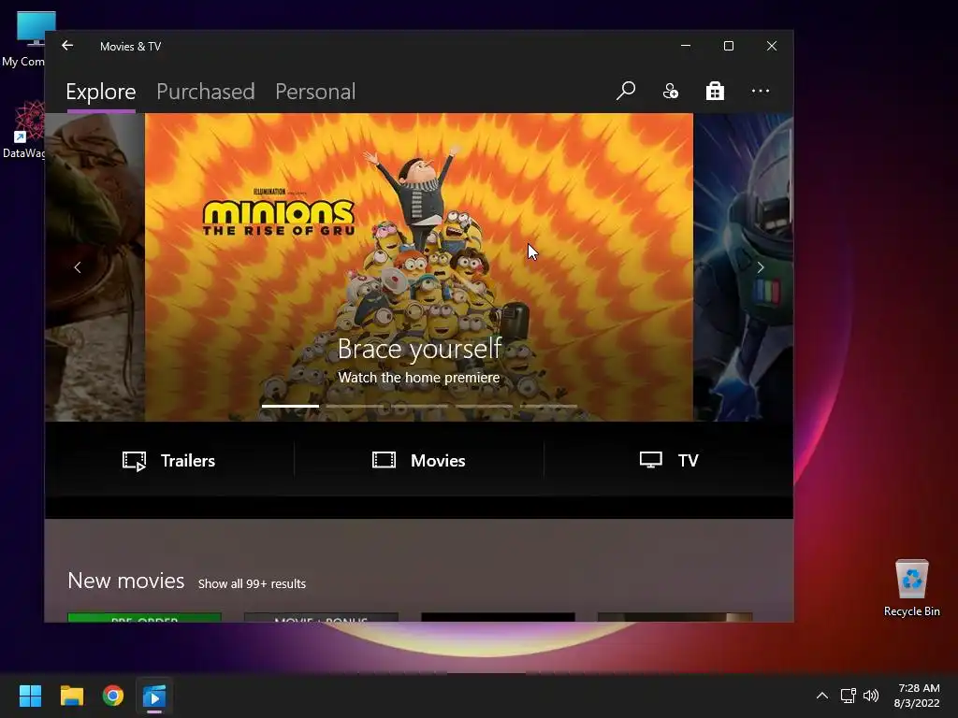Open the partially shown banner on the left

(94, 266)
